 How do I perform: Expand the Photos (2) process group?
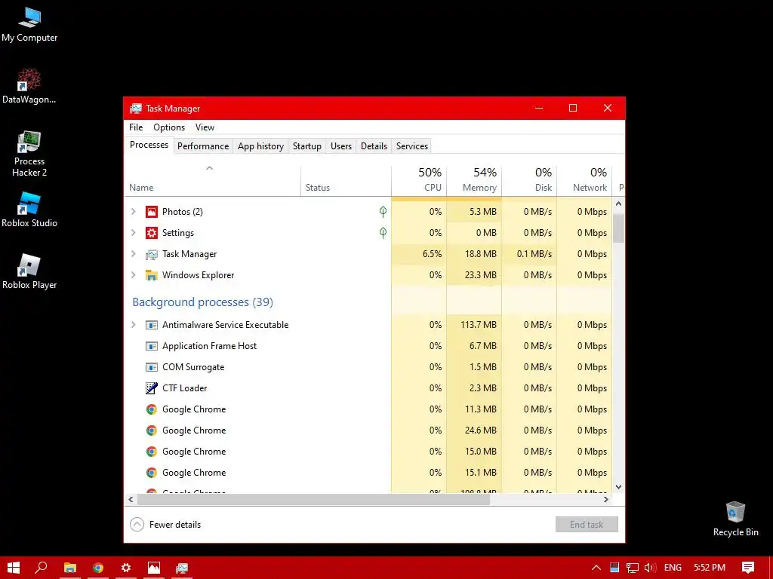tap(133, 212)
